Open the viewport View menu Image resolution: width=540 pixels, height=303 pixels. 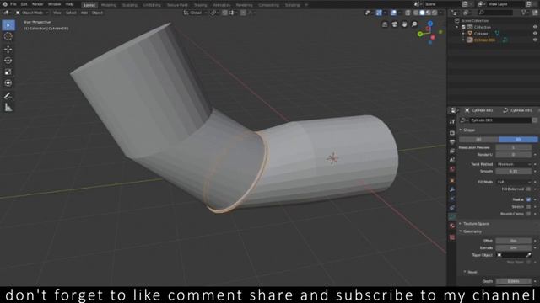(57, 13)
